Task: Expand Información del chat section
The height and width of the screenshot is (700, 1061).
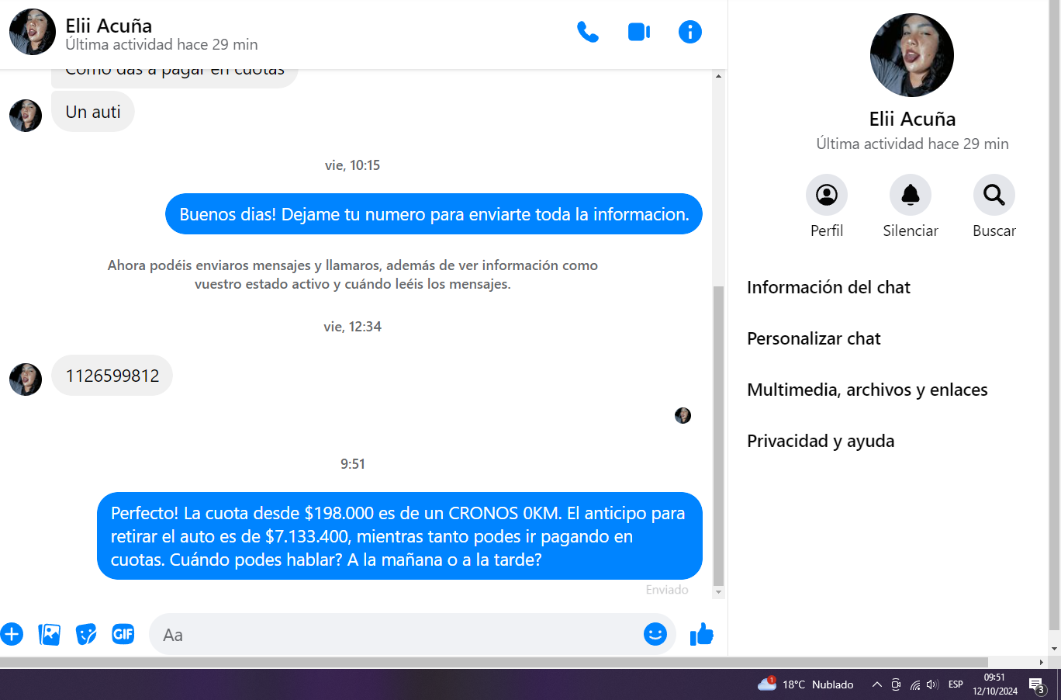Action: pos(828,287)
